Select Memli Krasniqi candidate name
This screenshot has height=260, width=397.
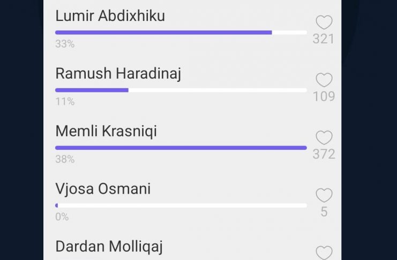point(106,131)
